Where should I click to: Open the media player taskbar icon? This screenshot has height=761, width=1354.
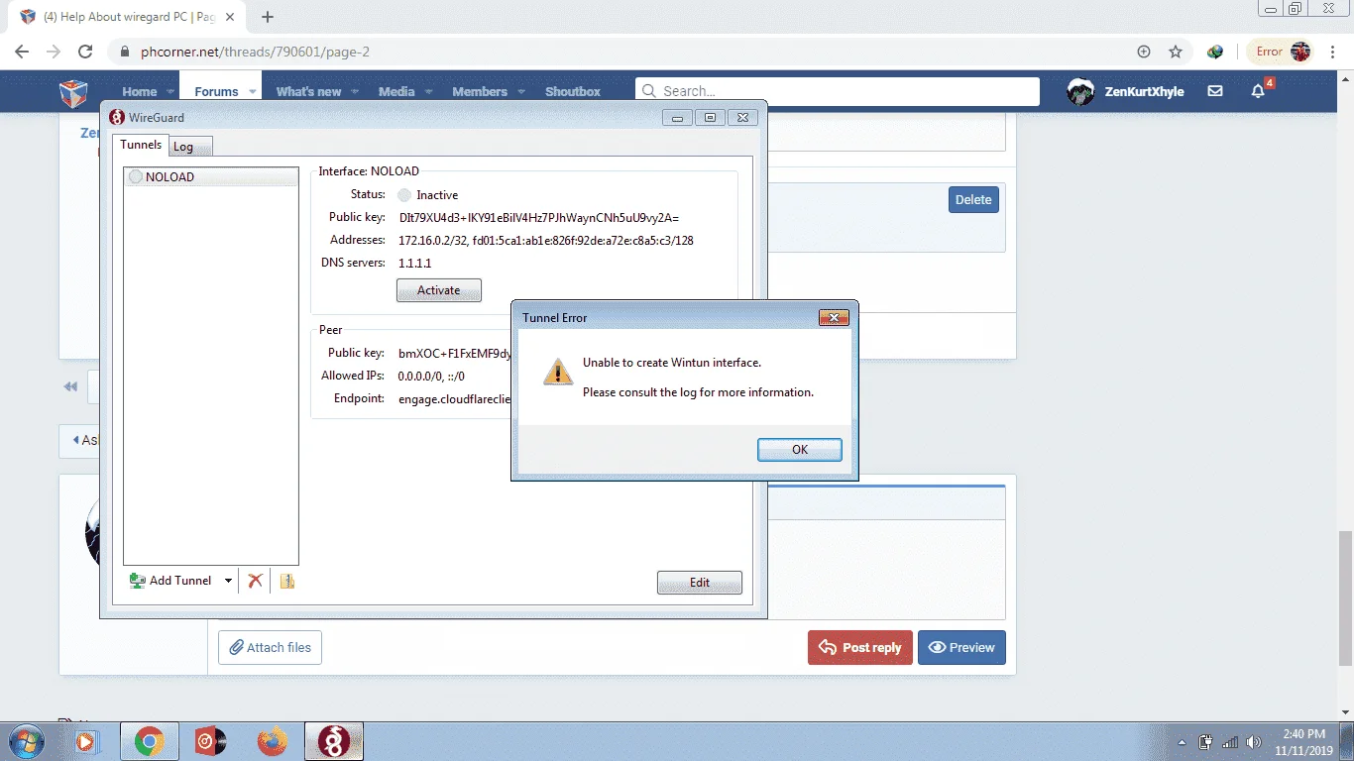click(85, 741)
